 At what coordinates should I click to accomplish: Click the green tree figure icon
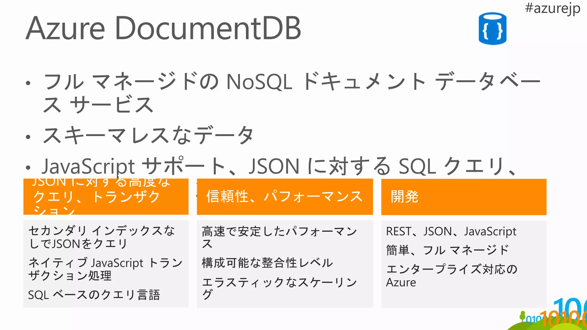(x=523, y=317)
